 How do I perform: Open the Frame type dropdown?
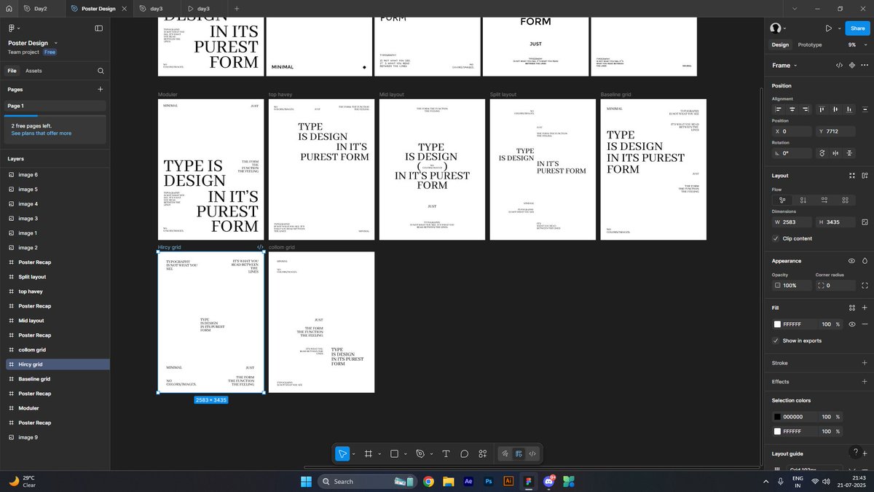(784, 65)
